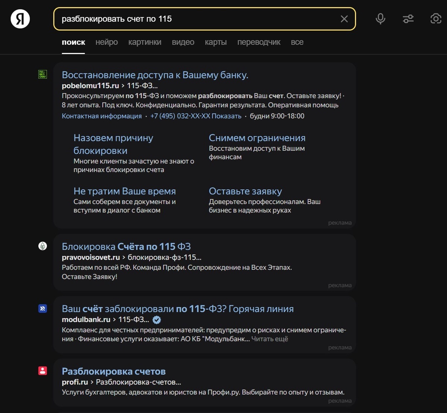The height and width of the screenshot is (413, 447).
Task: Switch to the нейро tab
Action: pyautogui.click(x=107, y=42)
